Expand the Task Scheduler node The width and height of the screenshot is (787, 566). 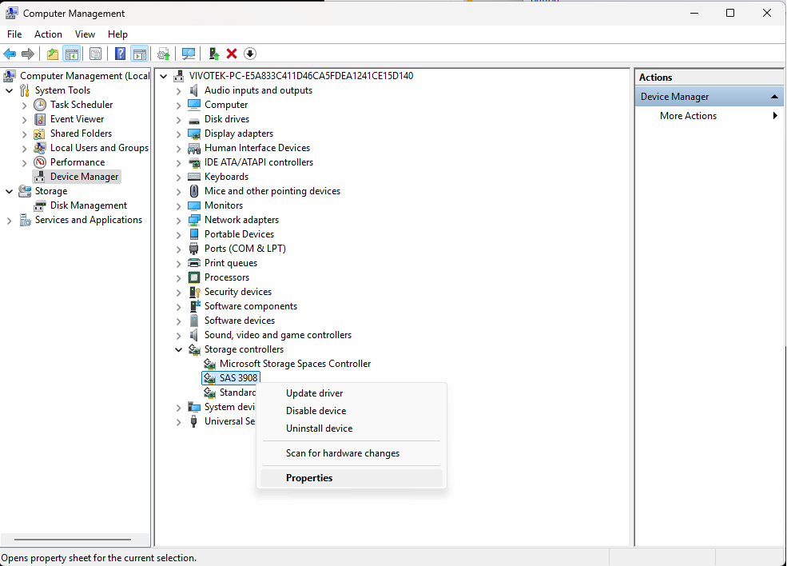tap(24, 106)
